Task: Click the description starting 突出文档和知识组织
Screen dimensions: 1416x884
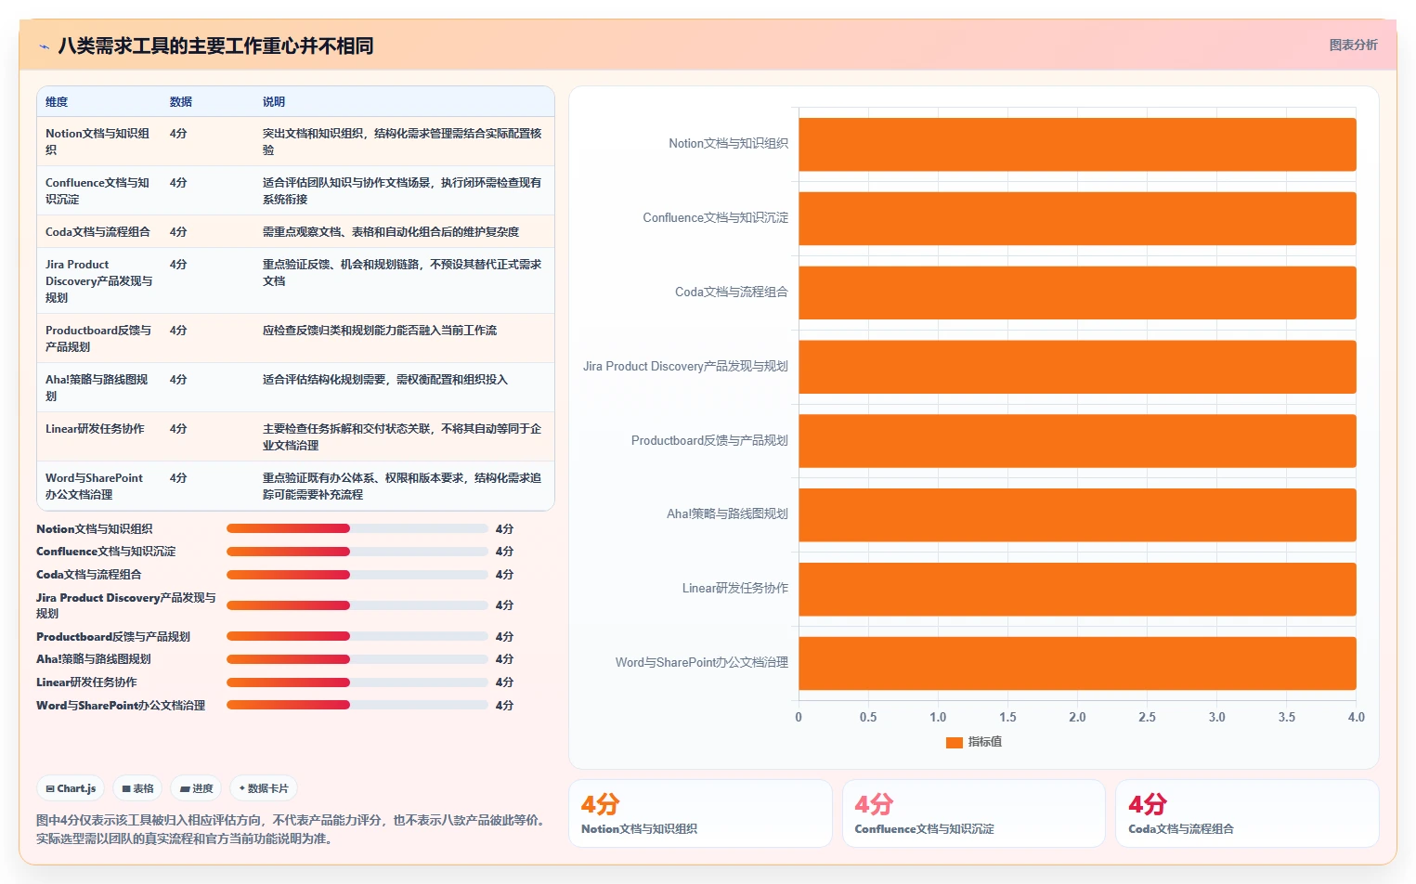Action: [x=402, y=141]
